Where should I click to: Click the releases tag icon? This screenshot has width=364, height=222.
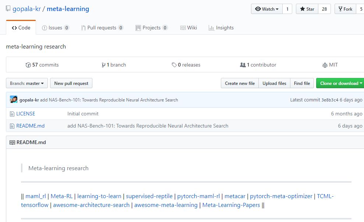click(x=174, y=65)
